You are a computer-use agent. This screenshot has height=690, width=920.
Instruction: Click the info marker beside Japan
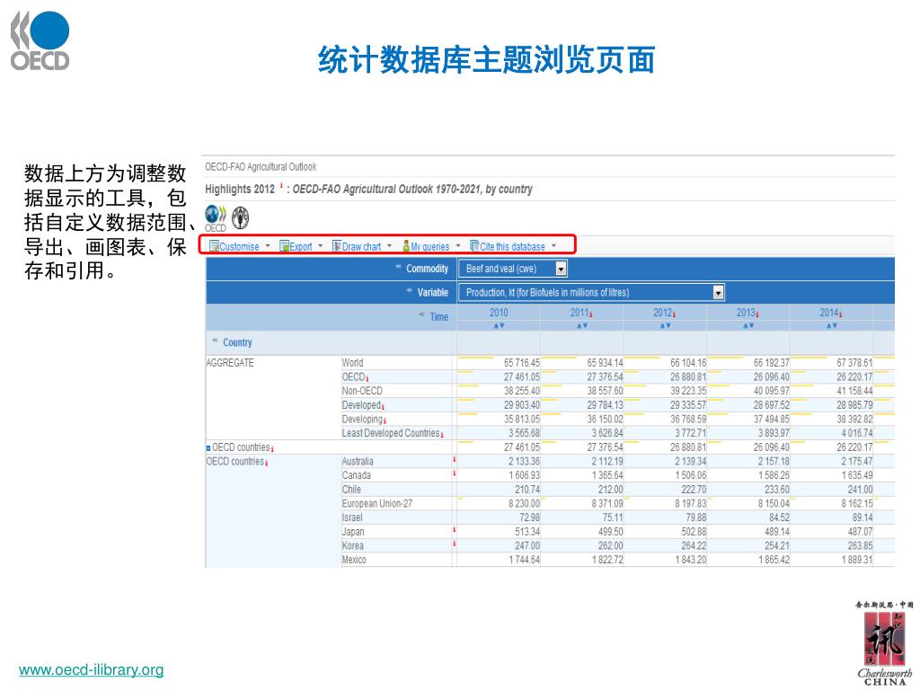click(x=455, y=531)
